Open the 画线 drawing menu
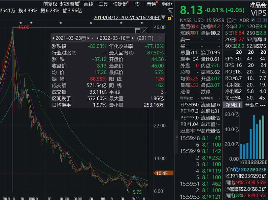 pos(89,4)
